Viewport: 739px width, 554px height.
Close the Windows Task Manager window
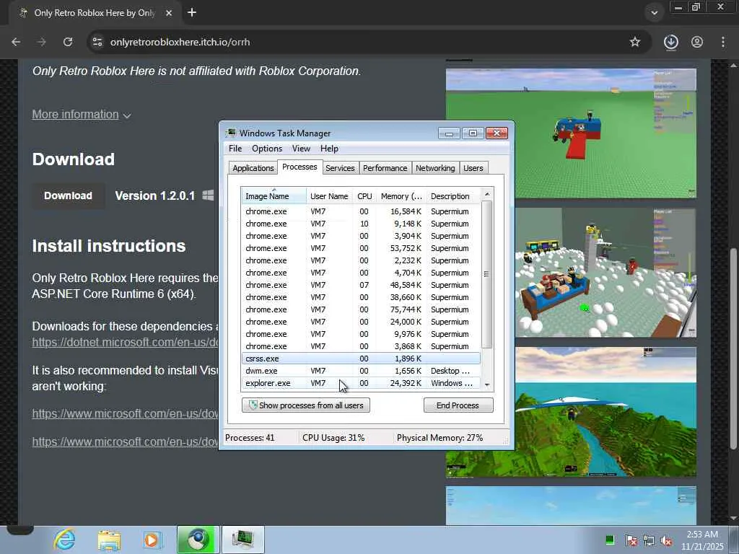(497, 133)
